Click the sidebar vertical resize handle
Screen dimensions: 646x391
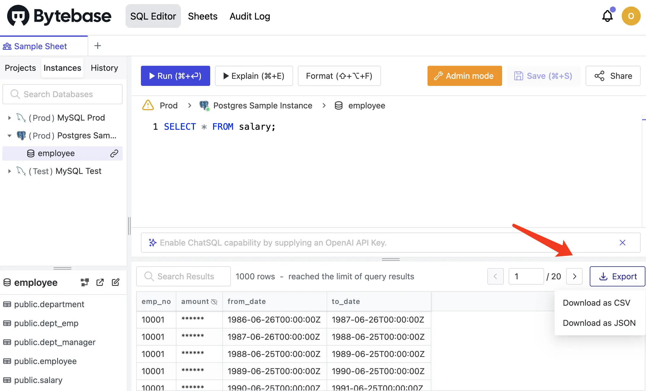pyautogui.click(x=129, y=226)
